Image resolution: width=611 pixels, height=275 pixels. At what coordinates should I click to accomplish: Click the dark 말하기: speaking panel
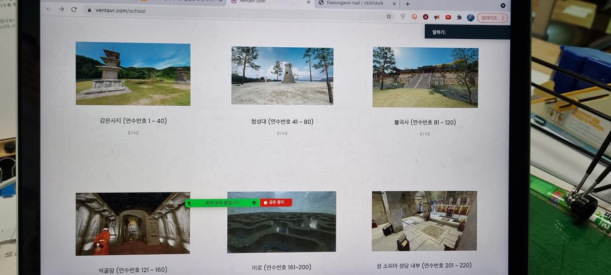click(467, 32)
